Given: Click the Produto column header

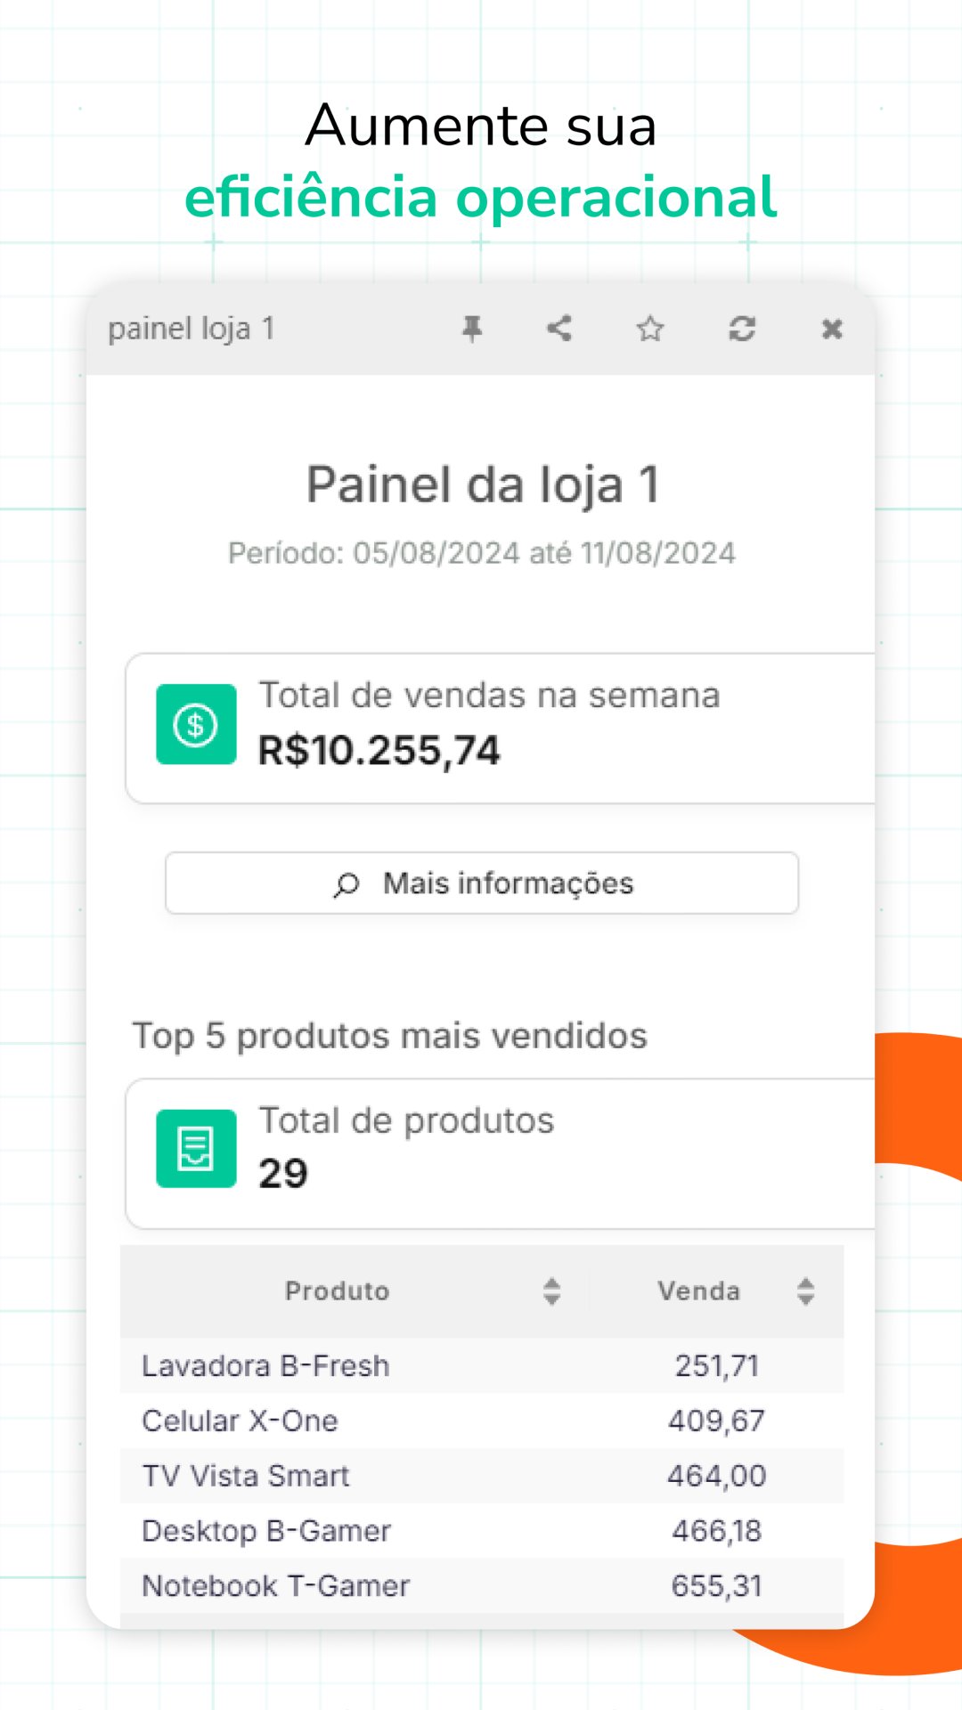Looking at the screenshot, I should click(337, 1291).
